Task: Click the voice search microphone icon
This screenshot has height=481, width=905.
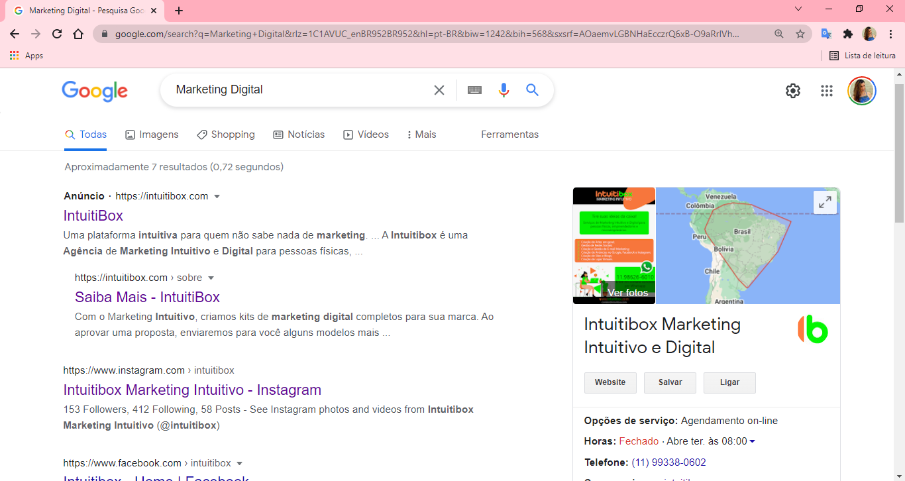Action: click(504, 90)
